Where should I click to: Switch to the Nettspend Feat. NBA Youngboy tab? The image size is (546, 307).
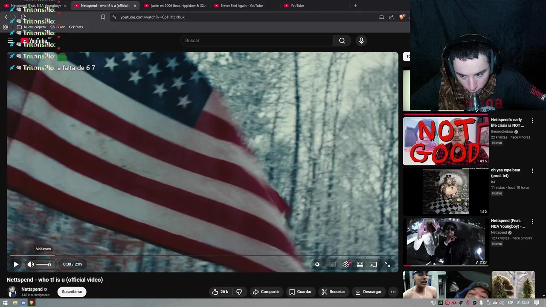point(35,6)
